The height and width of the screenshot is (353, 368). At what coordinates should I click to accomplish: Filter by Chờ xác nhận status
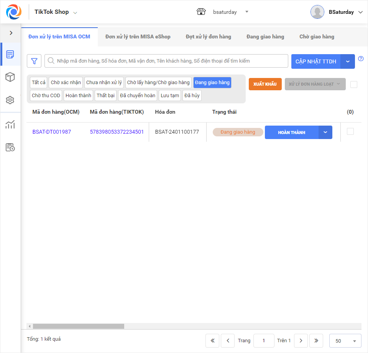click(x=66, y=83)
